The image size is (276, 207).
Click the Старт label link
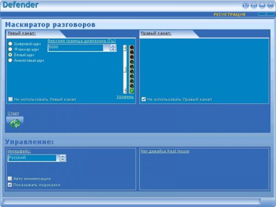[x=13, y=113]
